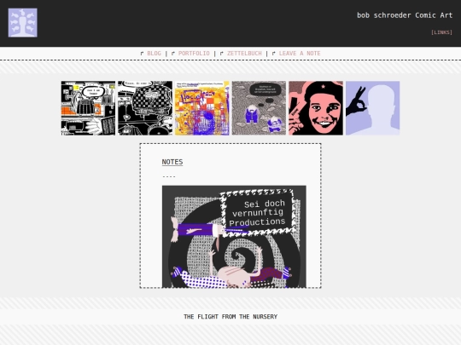The width and height of the screenshot is (461, 345).
Task: Go to the BLOG section
Action: [x=154, y=54]
